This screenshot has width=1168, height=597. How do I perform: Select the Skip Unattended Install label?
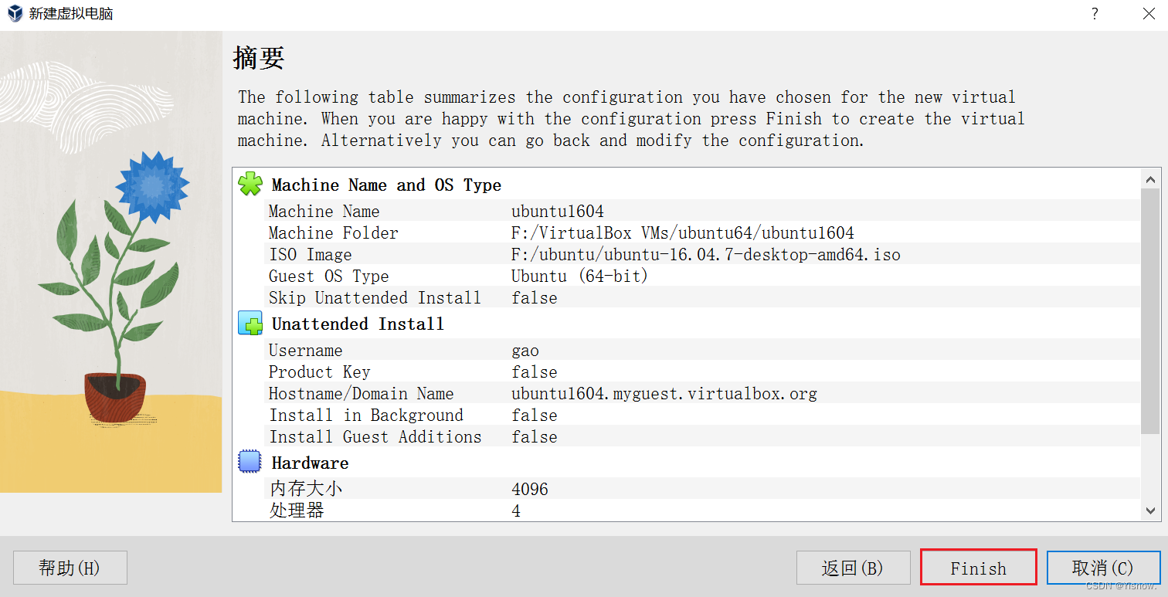[375, 298]
